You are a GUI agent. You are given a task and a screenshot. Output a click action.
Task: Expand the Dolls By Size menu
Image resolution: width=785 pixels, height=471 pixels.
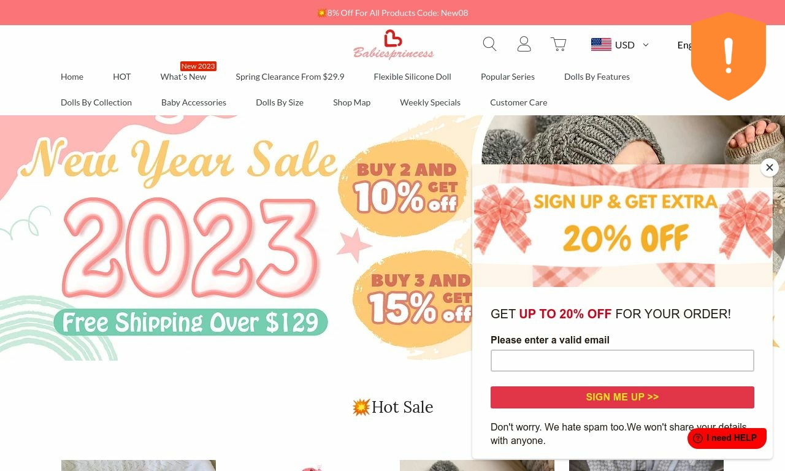(280, 102)
